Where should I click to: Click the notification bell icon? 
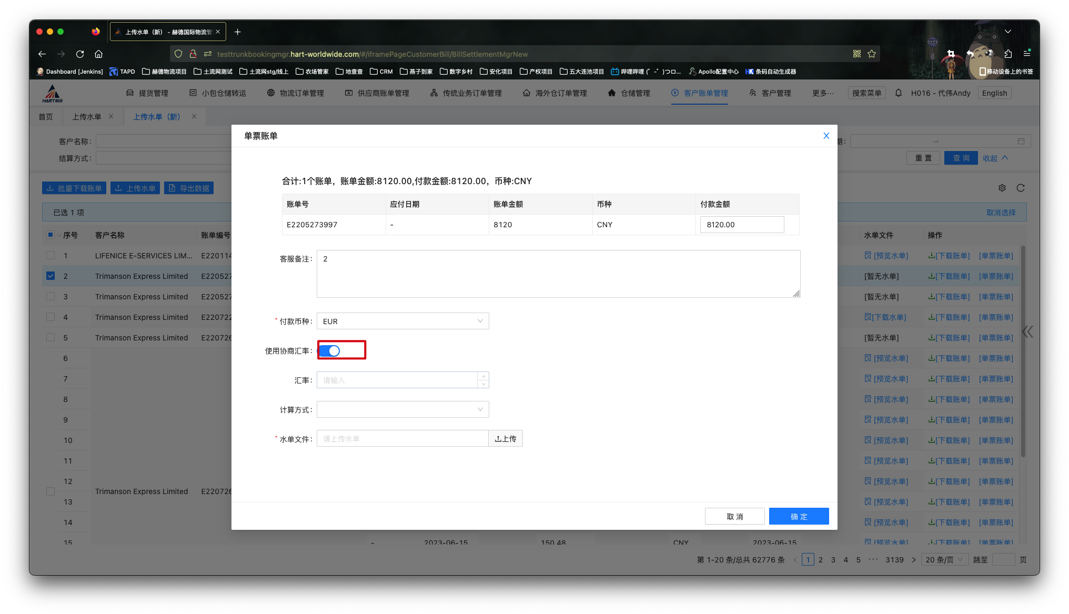(x=899, y=93)
